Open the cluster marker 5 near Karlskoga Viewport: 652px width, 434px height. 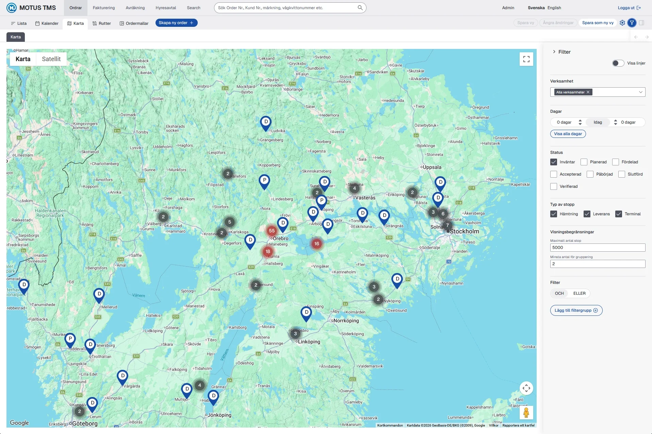coord(230,222)
